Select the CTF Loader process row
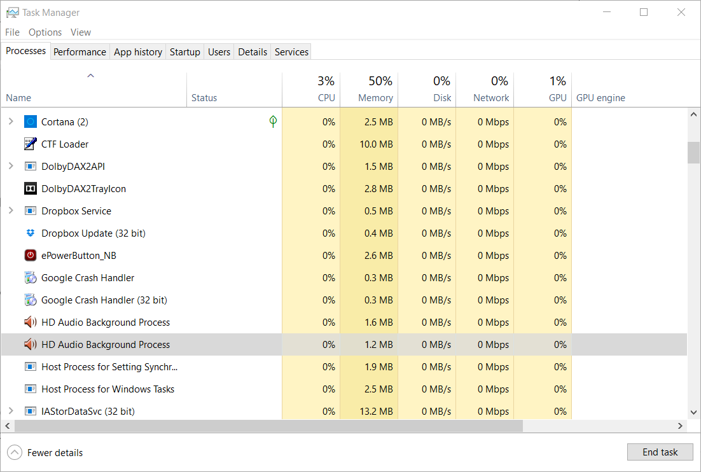Viewport: 701px width, 472px height. coord(344,144)
